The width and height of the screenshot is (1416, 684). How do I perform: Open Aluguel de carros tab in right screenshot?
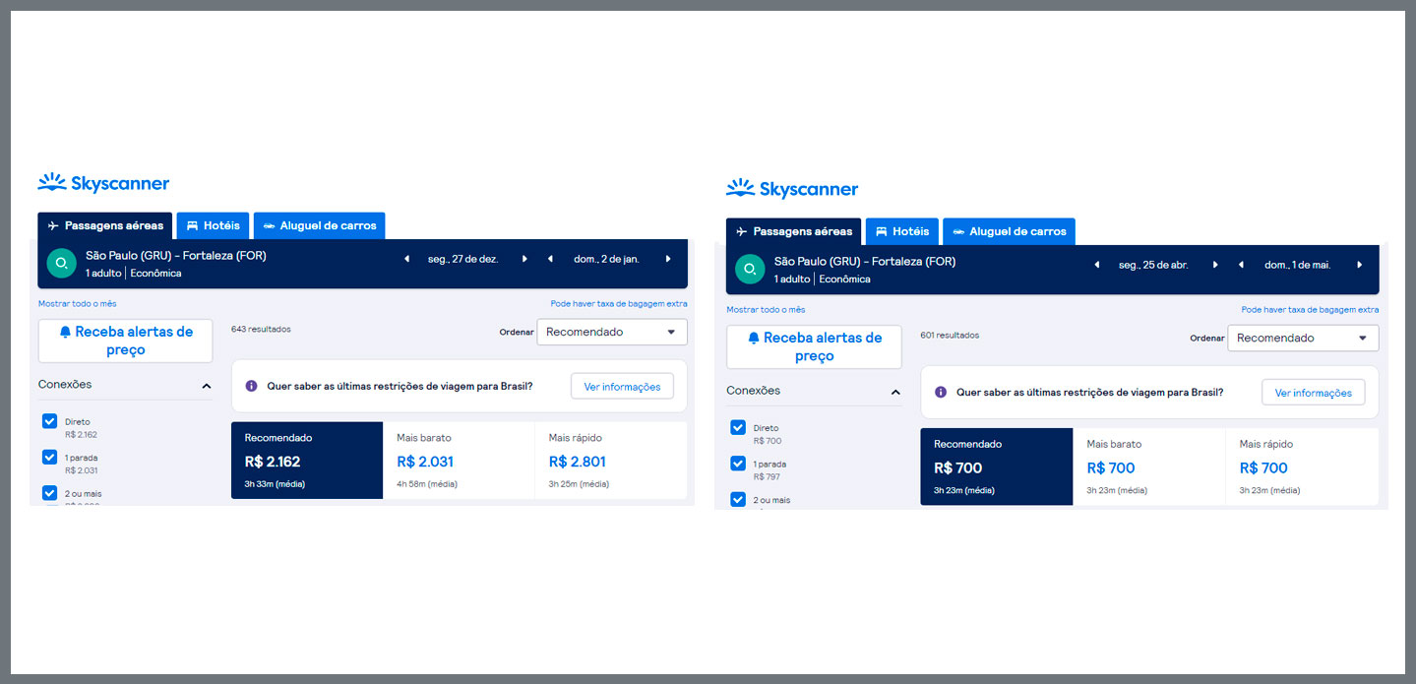(x=1010, y=231)
